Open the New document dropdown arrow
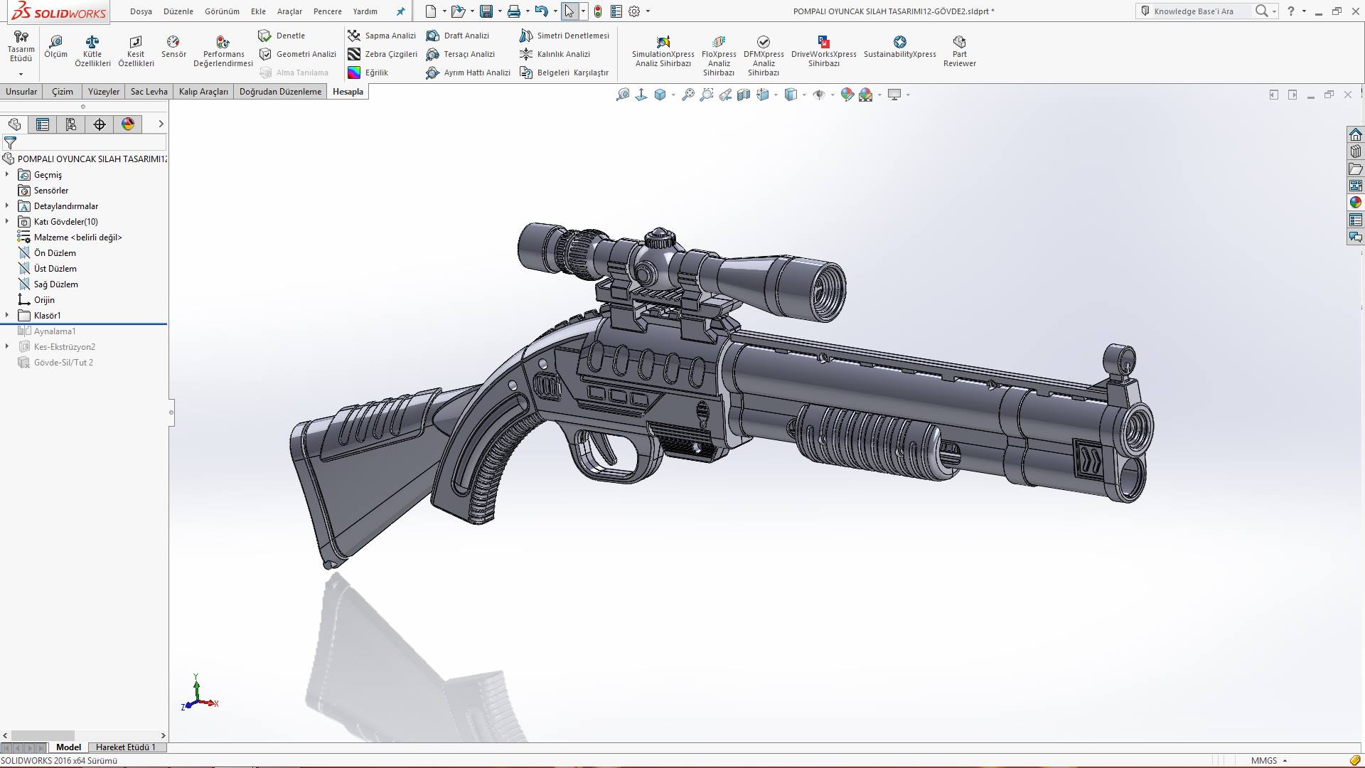 [x=444, y=11]
